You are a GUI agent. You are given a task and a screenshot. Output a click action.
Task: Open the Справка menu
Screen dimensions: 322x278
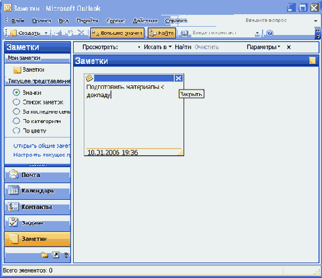pos(176,21)
